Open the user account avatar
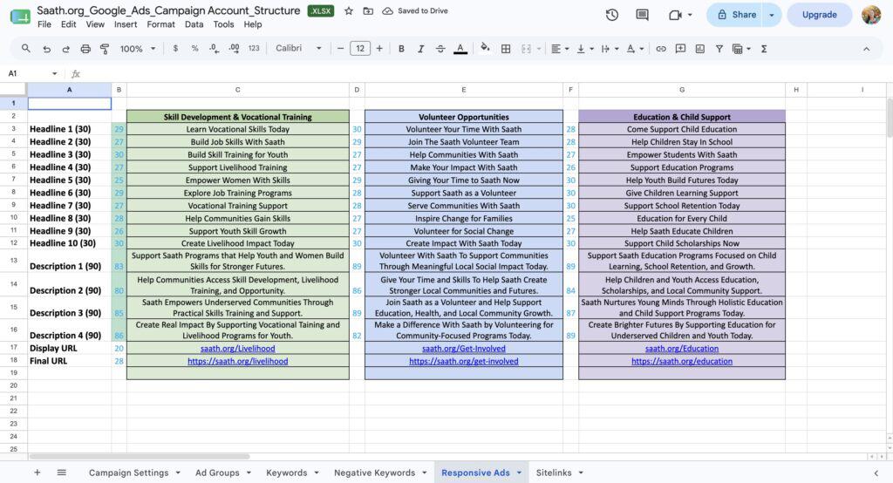Image resolution: width=893 pixels, height=483 pixels. click(871, 15)
